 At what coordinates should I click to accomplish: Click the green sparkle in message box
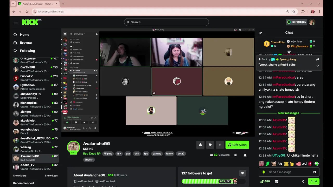(x=264, y=172)
